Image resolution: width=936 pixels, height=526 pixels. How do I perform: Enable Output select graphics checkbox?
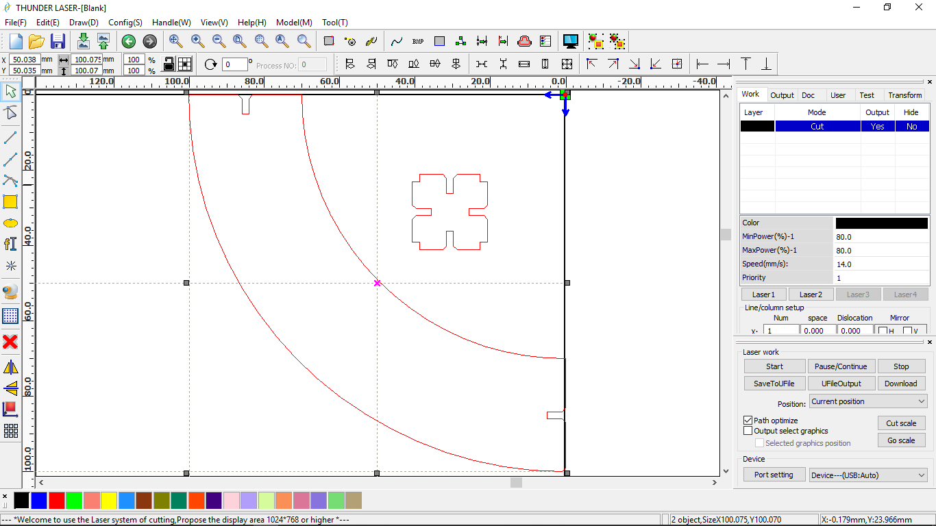tap(748, 431)
